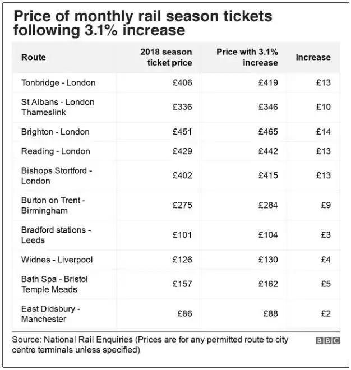
Task: Select the Widnes - Liverpool route cell
Action: pyautogui.click(x=57, y=260)
